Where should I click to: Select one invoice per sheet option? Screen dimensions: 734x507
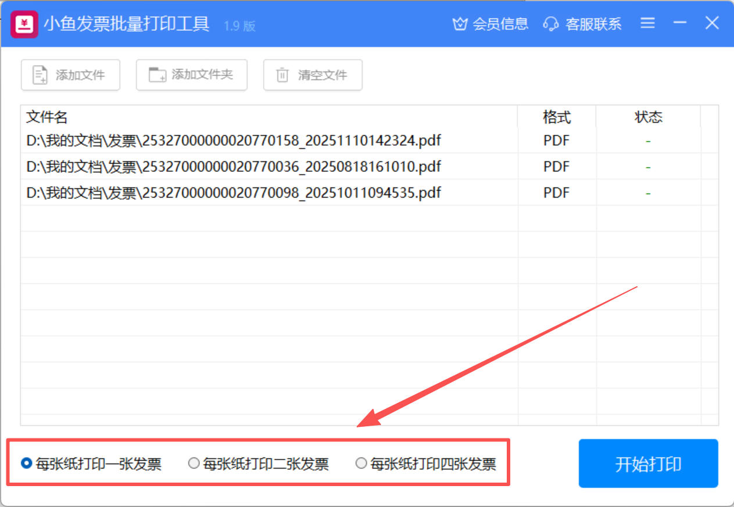tap(26, 463)
